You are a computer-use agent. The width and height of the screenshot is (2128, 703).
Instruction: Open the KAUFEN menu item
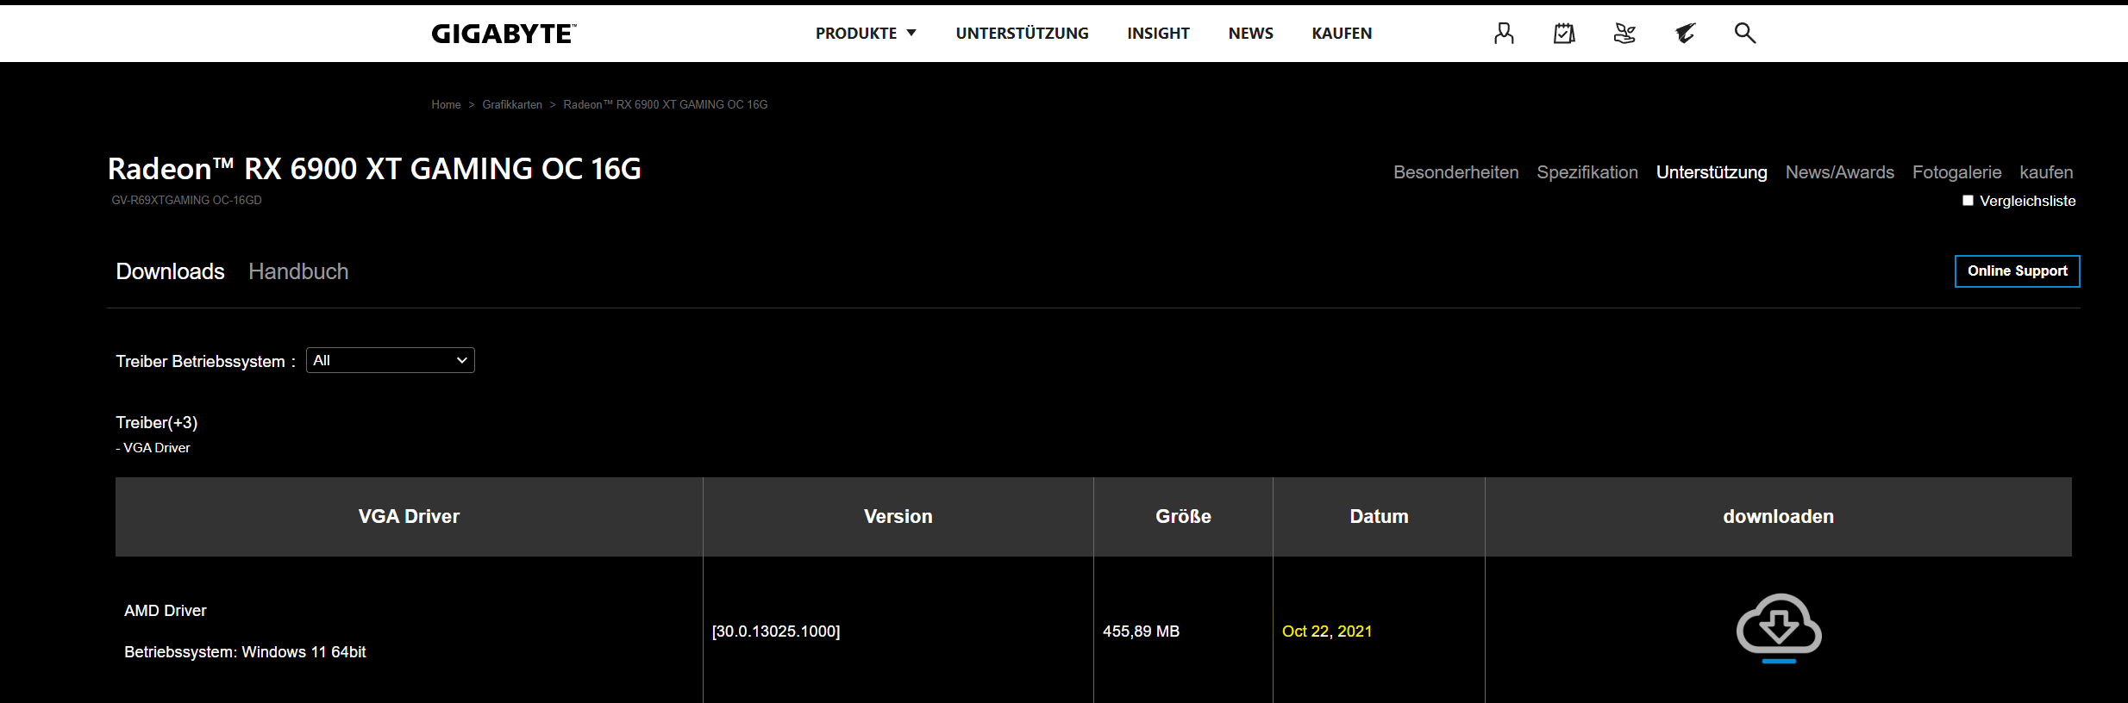click(1342, 34)
